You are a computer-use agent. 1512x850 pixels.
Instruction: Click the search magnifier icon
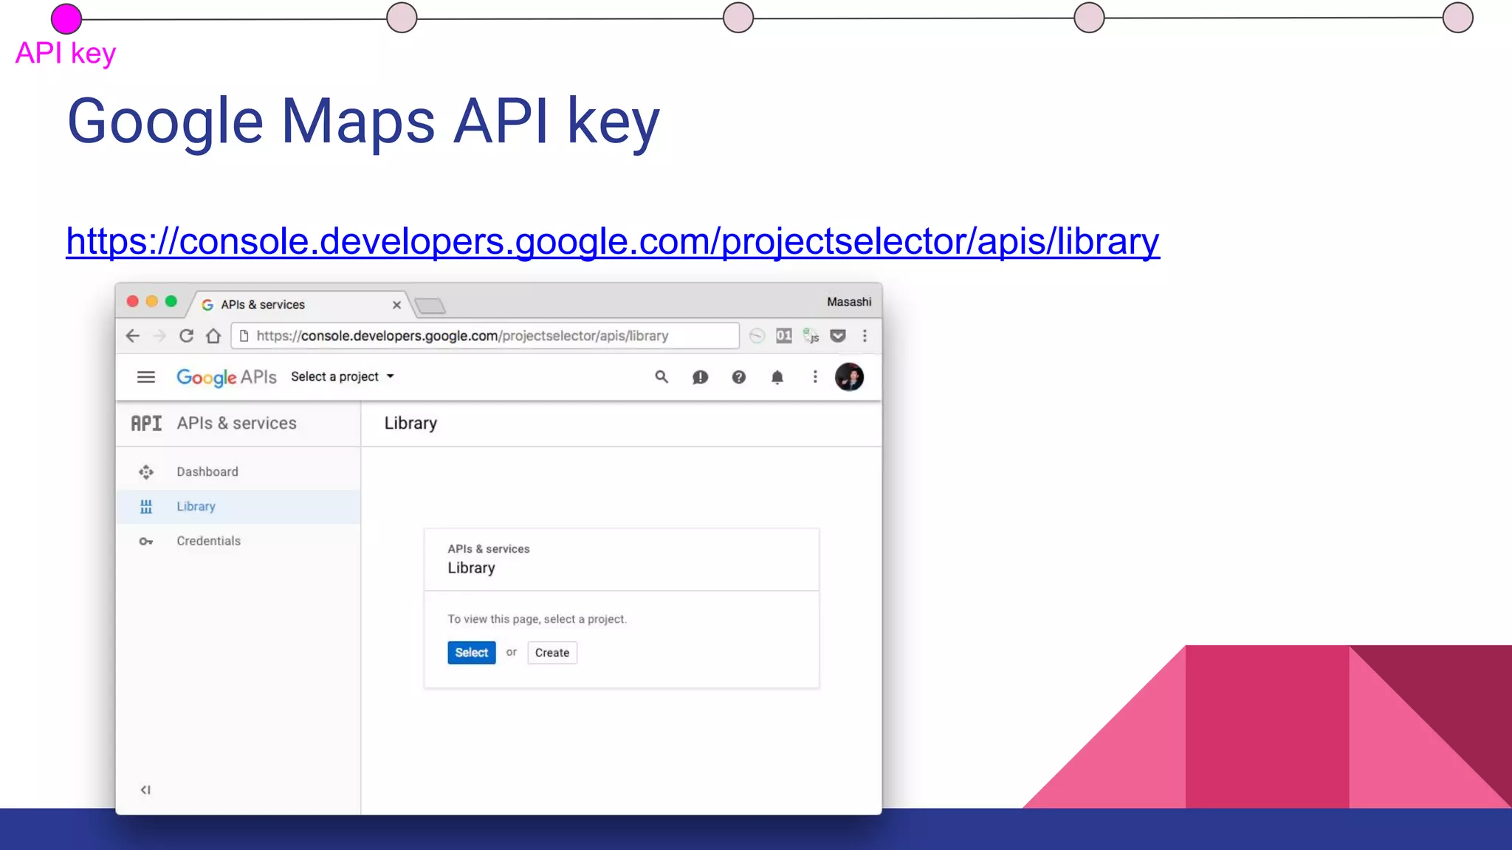pyautogui.click(x=661, y=377)
